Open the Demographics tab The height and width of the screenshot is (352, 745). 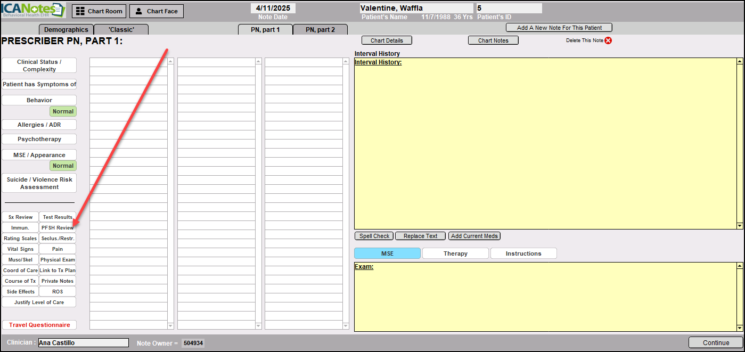pyautogui.click(x=66, y=30)
